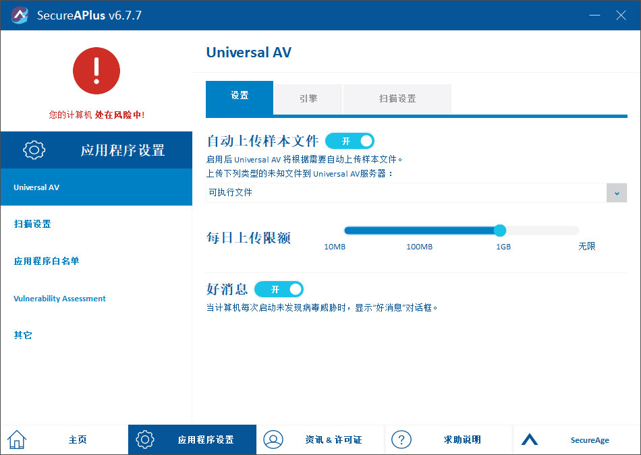Open 应用程序设置 in bottom bar
Viewport: 641px width, 455px height.
pos(192,440)
